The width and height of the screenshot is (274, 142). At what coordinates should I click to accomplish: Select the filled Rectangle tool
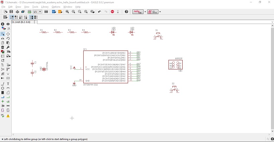pos(3,93)
